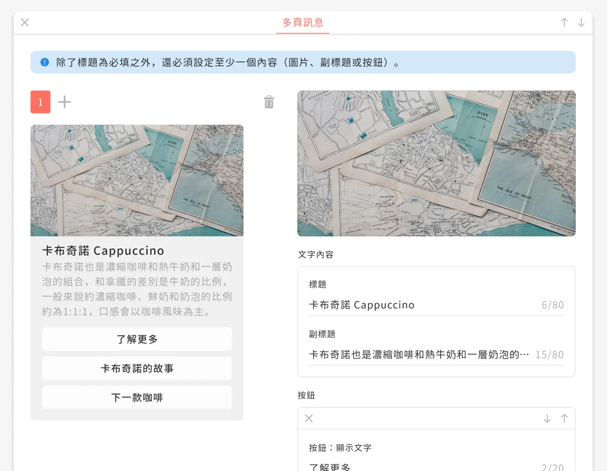Image resolution: width=607 pixels, height=471 pixels.
Task: Close the 多頁訊息 panel with the X icon
Action: [25, 22]
